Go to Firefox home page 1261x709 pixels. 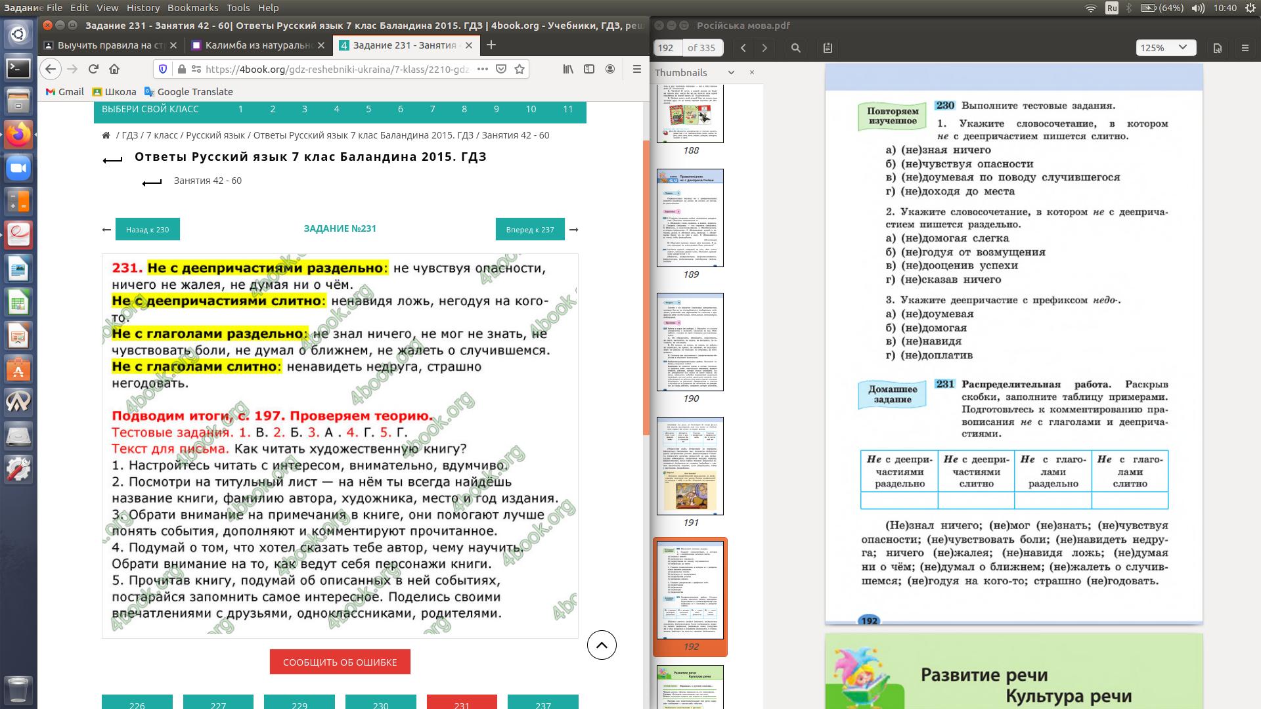click(114, 69)
